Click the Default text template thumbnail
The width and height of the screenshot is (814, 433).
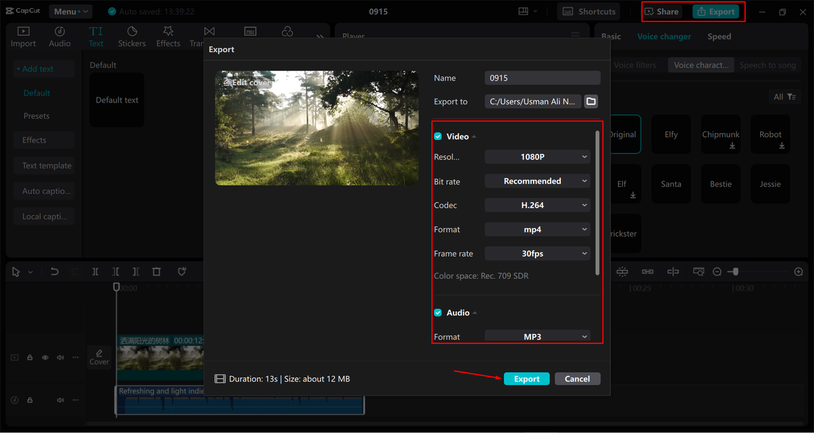pyautogui.click(x=117, y=100)
